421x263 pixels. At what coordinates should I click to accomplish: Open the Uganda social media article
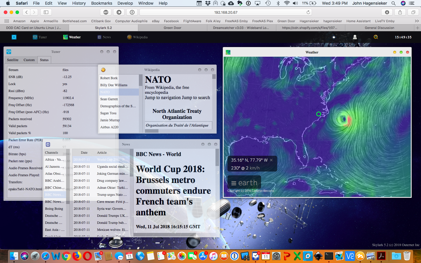coord(101,167)
